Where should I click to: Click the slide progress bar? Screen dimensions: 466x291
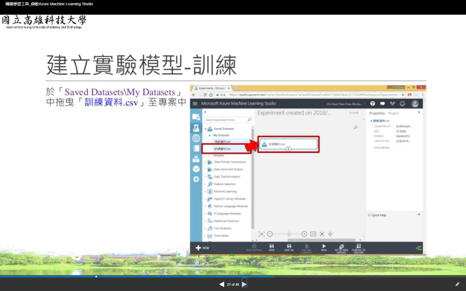(233, 276)
